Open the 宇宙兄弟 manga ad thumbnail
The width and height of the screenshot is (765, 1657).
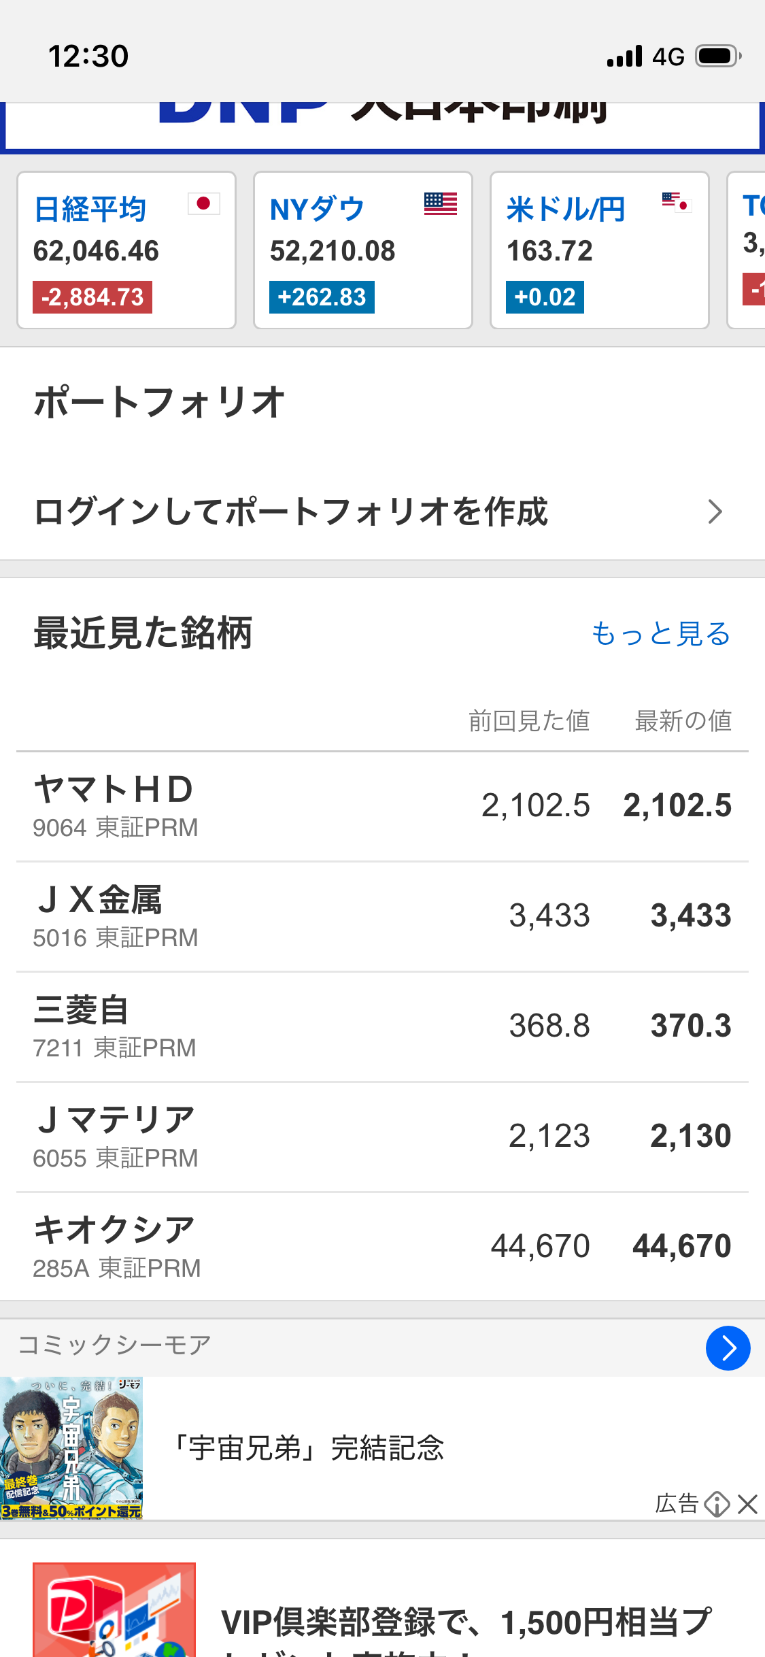coord(71,1448)
